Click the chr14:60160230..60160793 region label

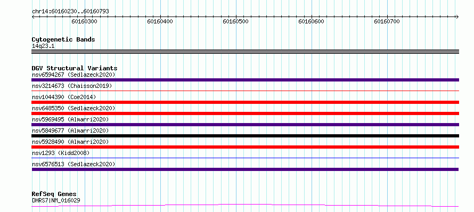click(x=70, y=11)
